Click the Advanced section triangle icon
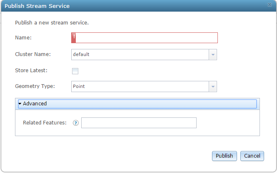 pyautogui.click(x=20, y=103)
